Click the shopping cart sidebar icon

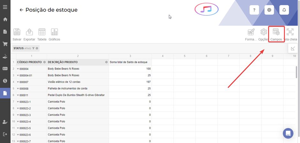pyautogui.click(x=5, y=44)
